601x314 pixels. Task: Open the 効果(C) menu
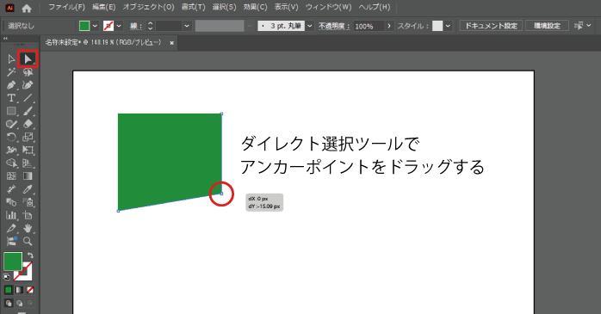click(255, 7)
